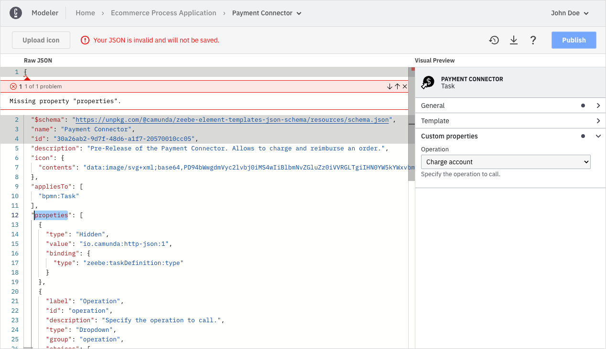Open the version history icon

(494, 40)
